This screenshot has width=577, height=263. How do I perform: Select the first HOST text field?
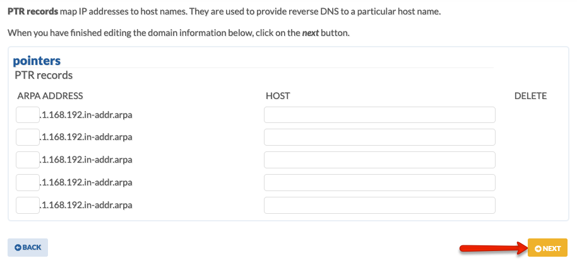[379, 115]
